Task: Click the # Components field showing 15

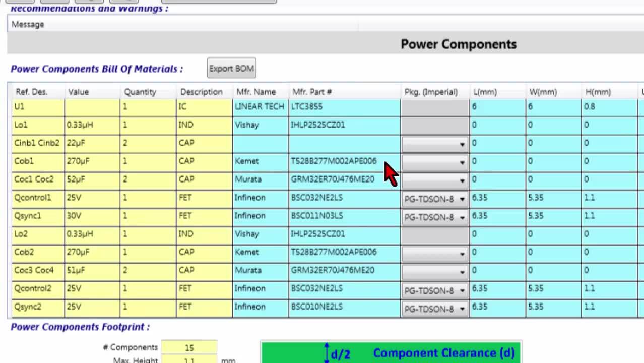Action: (x=189, y=347)
